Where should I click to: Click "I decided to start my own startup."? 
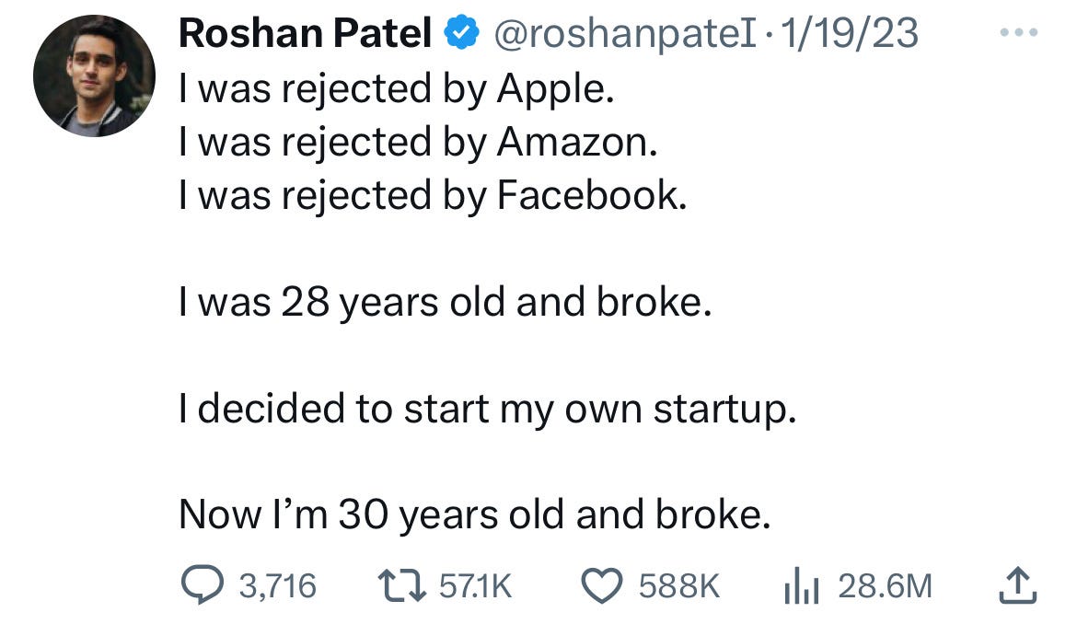click(x=488, y=410)
